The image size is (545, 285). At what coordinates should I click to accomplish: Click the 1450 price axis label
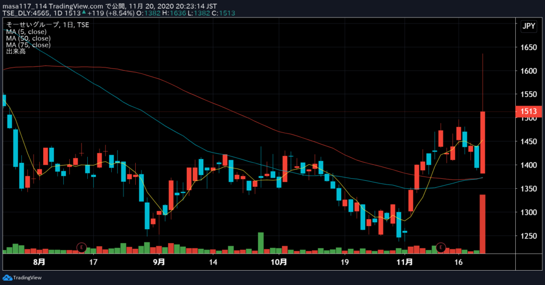[529, 141]
